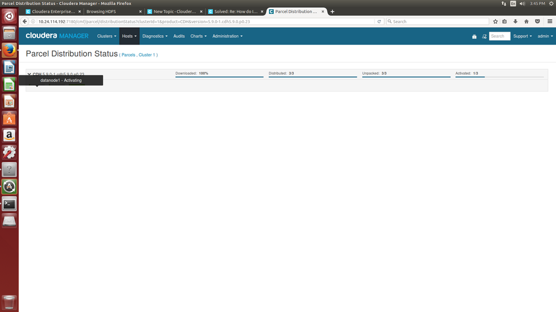Show bookmarks library icon
Image resolution: width=556 pixels, height=312 pixels.
tap(505, 22)
